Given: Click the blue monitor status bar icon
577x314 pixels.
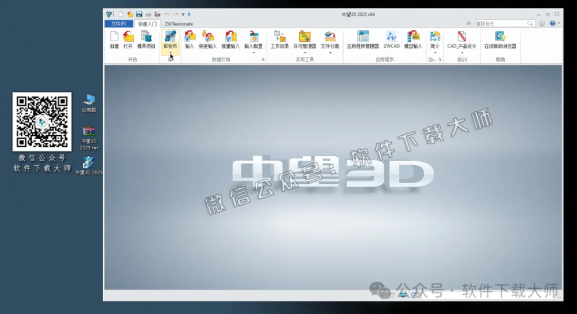Looking at the screenshot, I should 403,295.
